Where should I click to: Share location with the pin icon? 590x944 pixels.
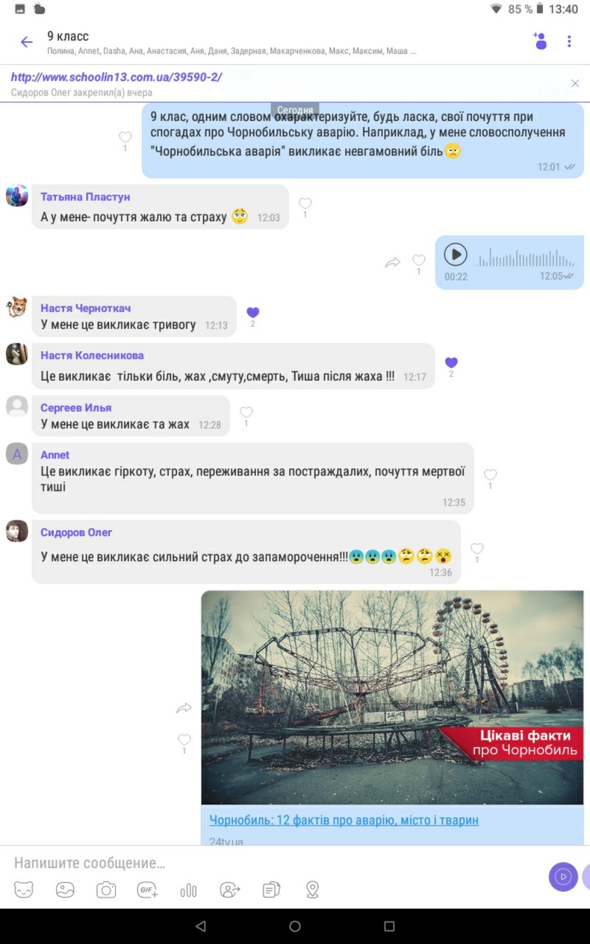click(x=313, y=890)
